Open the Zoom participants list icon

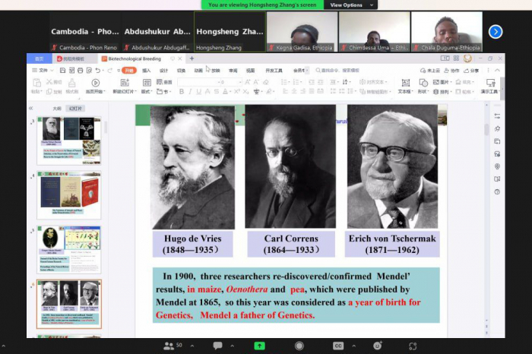(x=169, y=346)
